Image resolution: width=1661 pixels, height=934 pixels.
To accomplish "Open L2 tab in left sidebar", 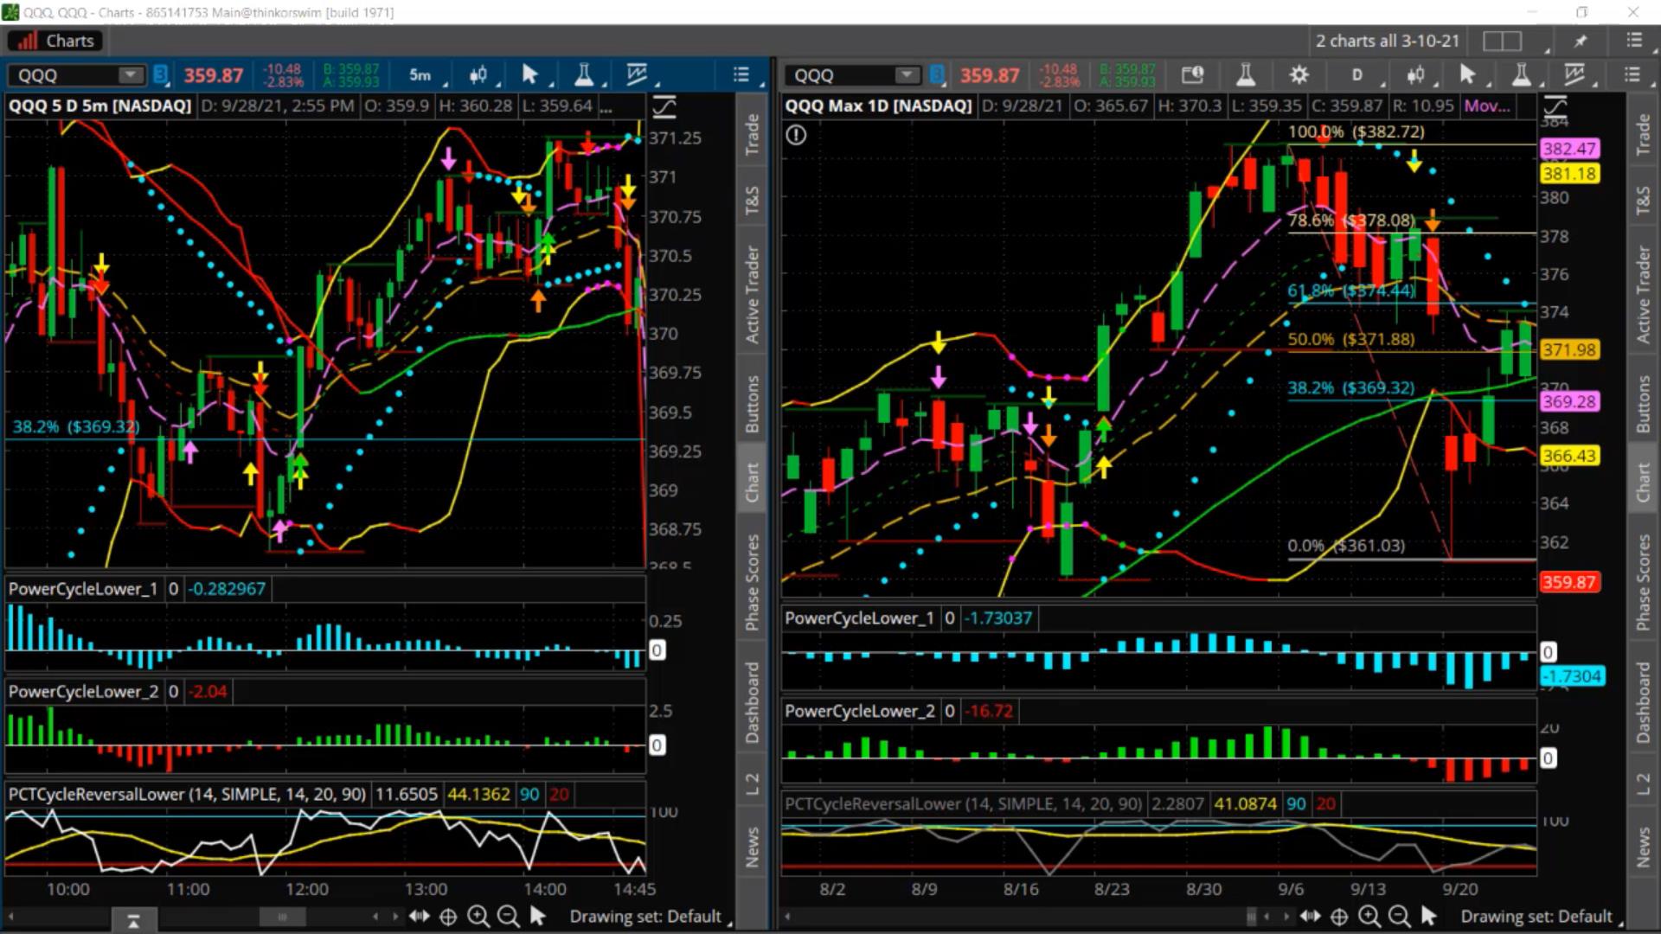I will pyautogui.click(x=752, y=784).
